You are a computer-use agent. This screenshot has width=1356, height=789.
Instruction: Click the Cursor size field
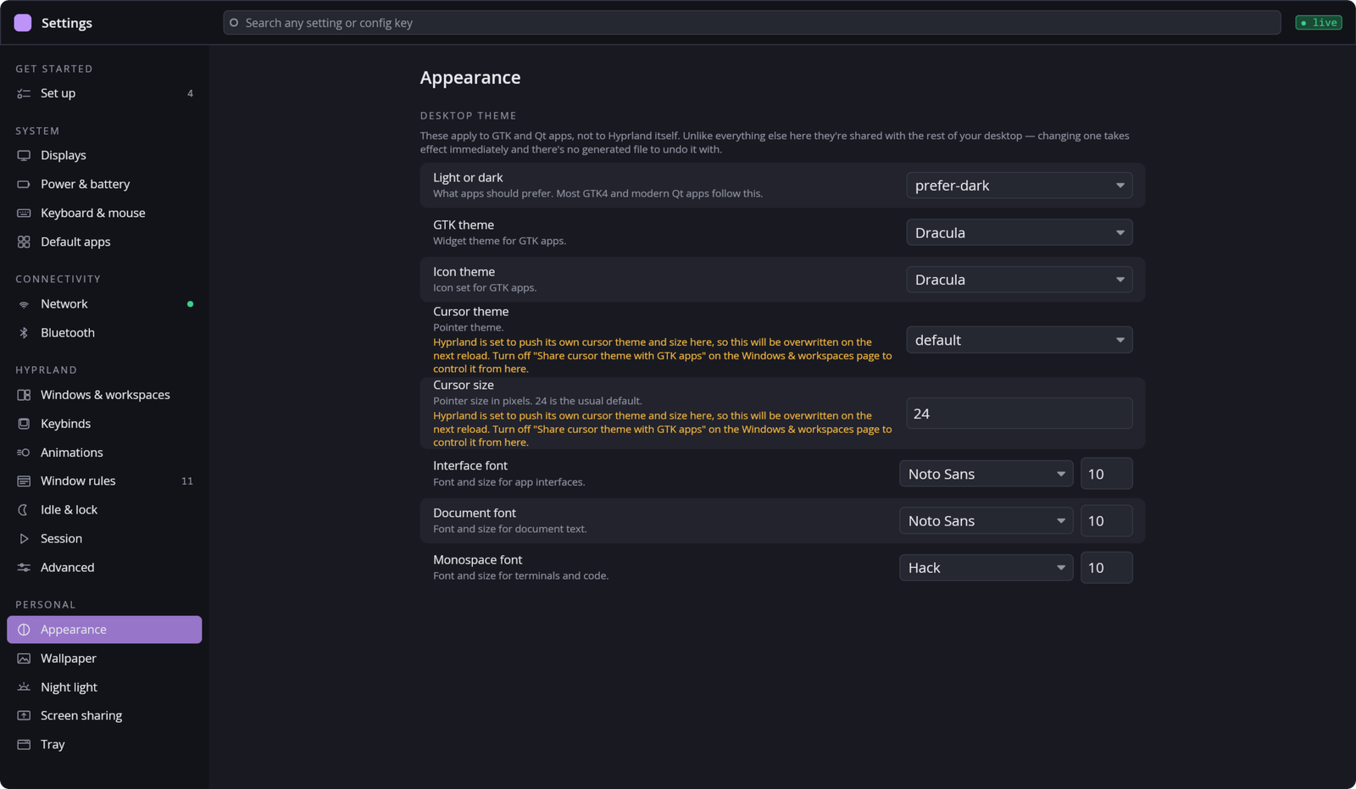[x=1020, y=414]
